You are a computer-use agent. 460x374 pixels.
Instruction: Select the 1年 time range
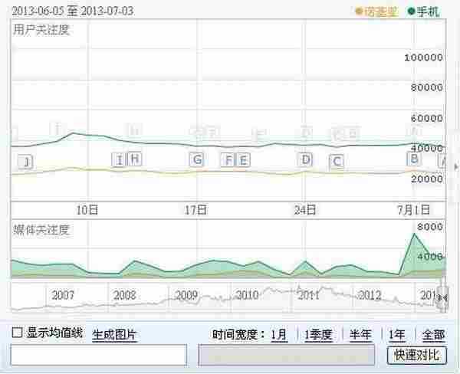[x=396, y=334]
